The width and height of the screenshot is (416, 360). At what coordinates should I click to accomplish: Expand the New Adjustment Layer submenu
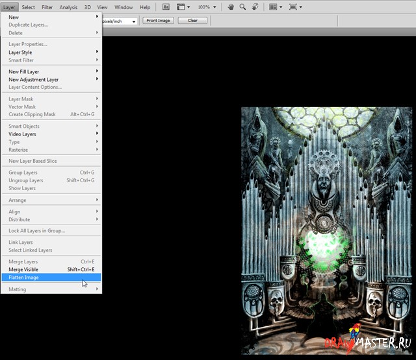(x=51, y=80)
